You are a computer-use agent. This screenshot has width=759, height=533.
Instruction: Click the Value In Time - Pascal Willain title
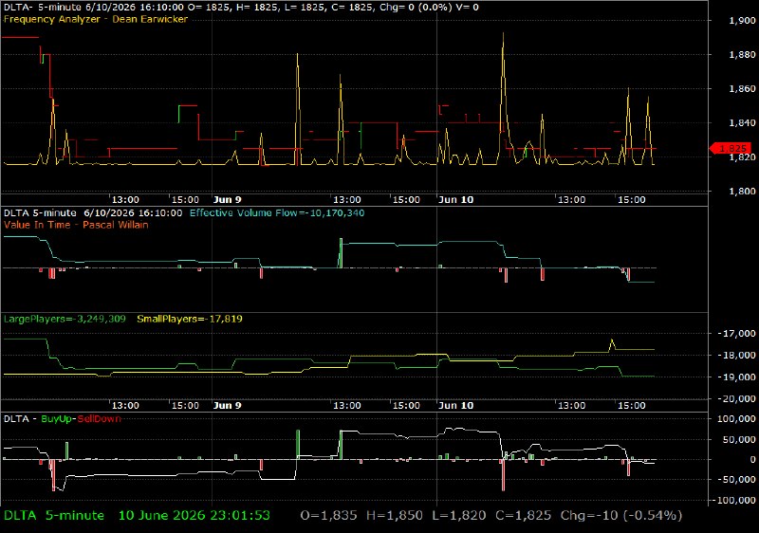pos(76,225)
